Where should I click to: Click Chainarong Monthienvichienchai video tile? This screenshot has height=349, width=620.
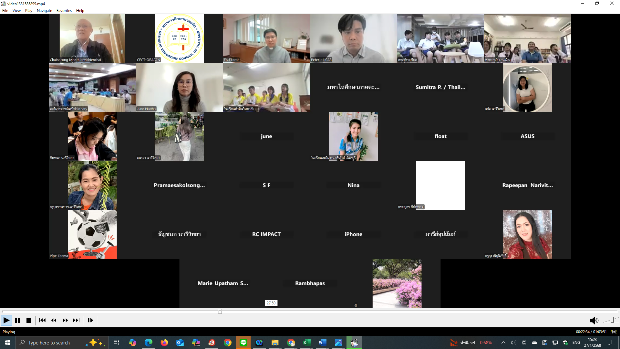click(92, 38)
